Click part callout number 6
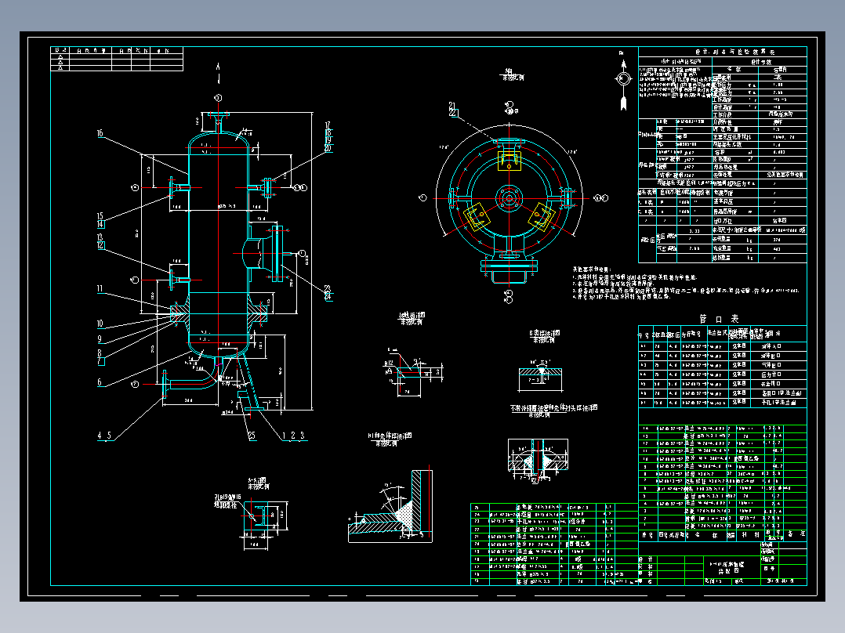This screenshot has width=845, height=633. pyautogui.click(x=100, y=382)
